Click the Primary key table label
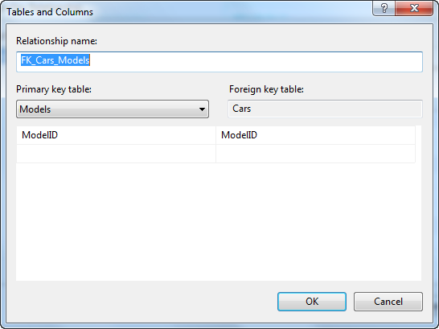 pos(54,89)
